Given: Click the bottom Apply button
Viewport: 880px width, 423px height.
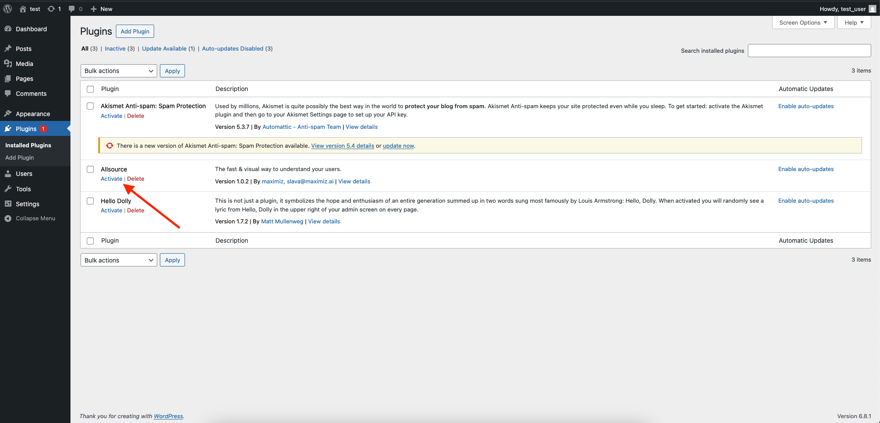Looking at the screenshot, I should (172, 260).
